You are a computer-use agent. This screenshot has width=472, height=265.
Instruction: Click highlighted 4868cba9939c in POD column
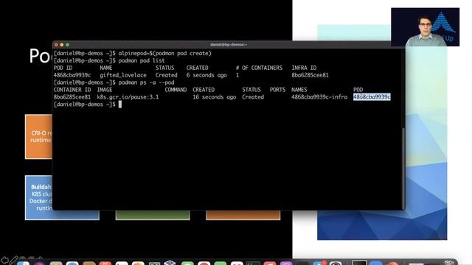(372, 96)
